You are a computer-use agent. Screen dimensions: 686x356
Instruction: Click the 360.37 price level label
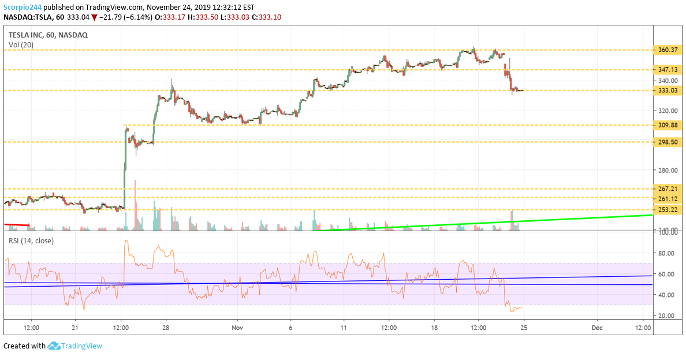click(x=668, y=50)
